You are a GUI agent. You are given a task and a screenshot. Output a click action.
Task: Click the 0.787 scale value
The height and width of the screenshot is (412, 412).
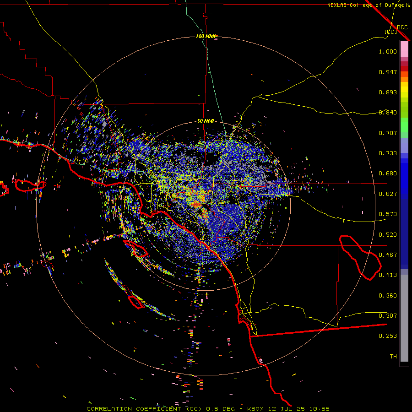click(388, 133)
